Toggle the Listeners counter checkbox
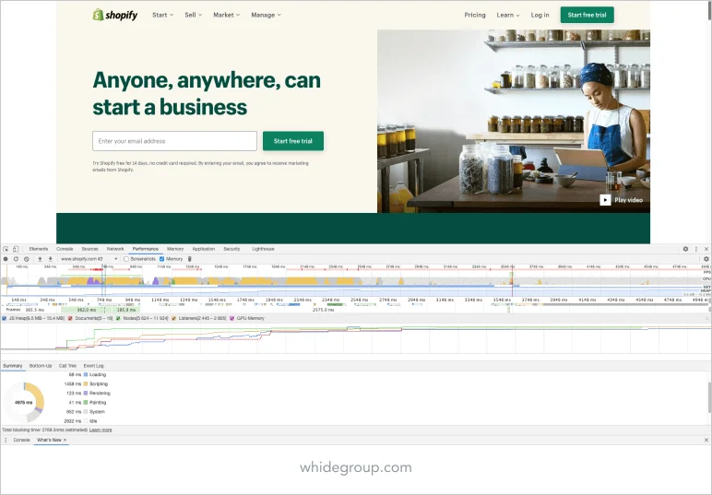 [x=173, y=319]
